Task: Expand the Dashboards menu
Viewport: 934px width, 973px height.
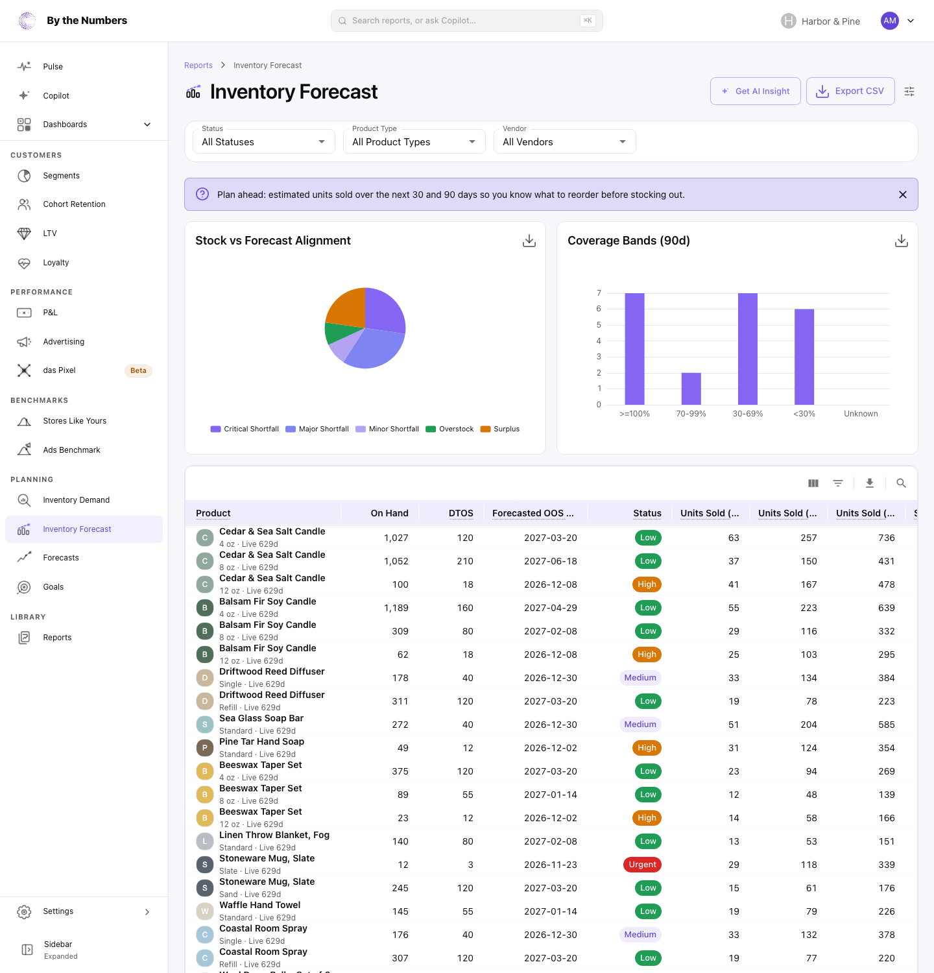Action: [84, 125]
